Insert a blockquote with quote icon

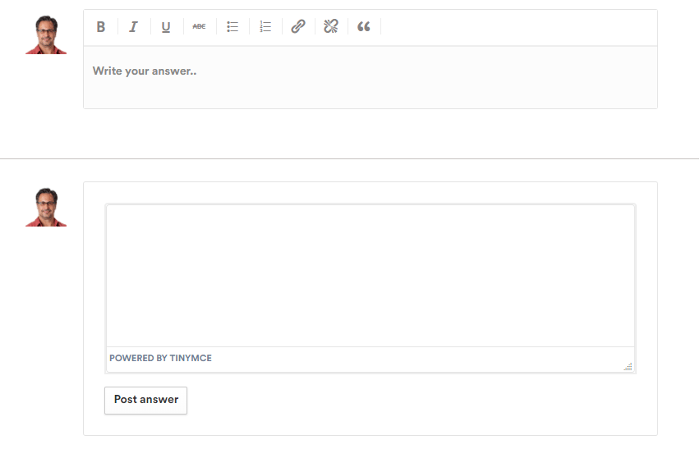coord(364,27)
